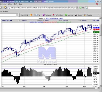Show more Yahoo toolbar items chevron

[x=99, y=15]
